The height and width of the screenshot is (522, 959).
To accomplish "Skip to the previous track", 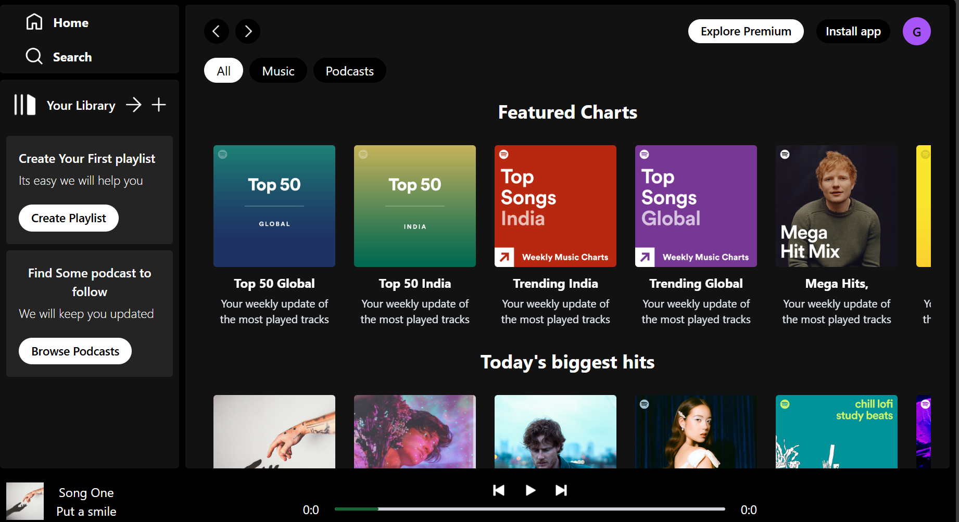I will point(499,490).
